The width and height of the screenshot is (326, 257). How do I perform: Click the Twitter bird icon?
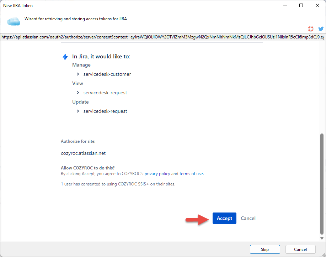tap(321, 29)
